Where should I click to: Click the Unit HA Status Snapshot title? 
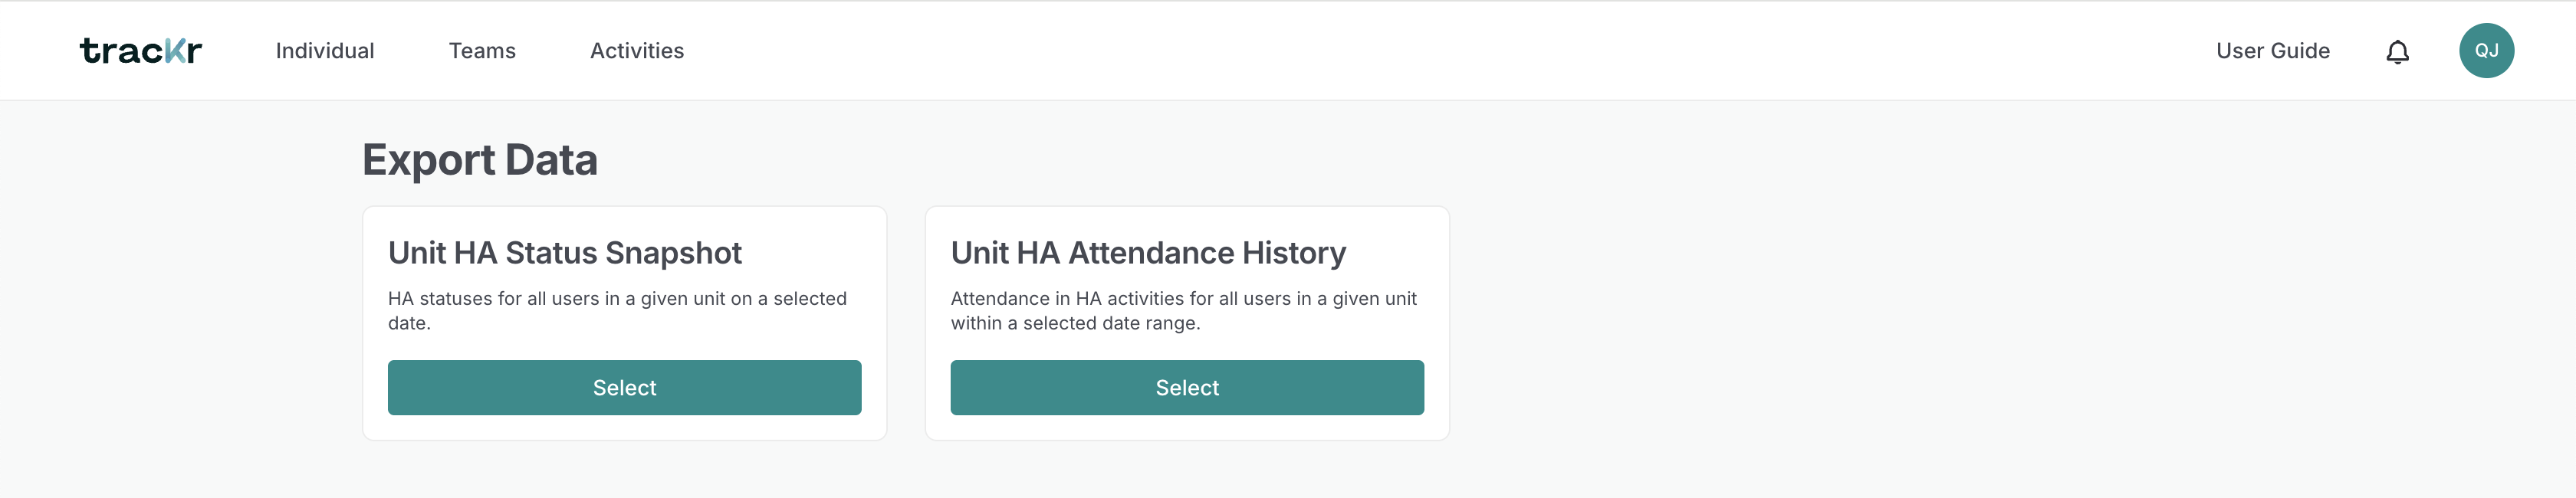pyautogui.click(x=565, y=253)
